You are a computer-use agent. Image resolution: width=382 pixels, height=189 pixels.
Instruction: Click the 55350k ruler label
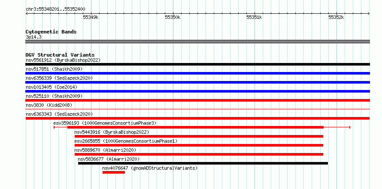(173, 17)
